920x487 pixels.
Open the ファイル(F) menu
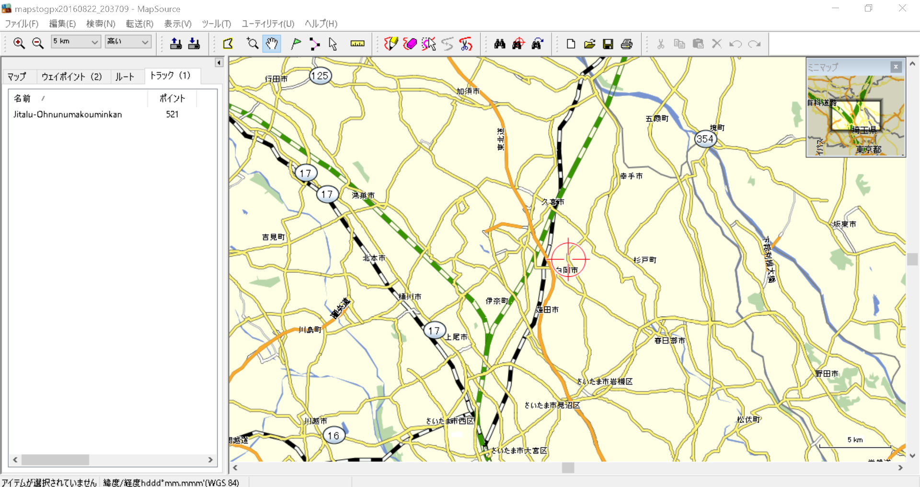coord(22,23)
